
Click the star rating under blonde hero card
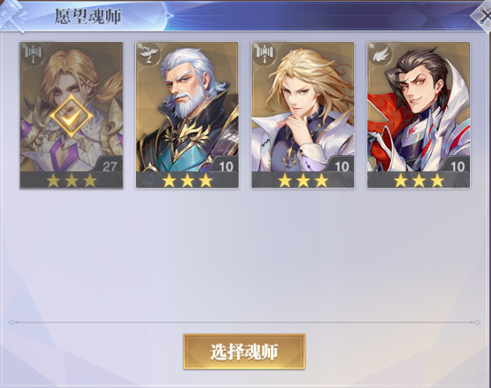pyautogui.click(x=303, y=180)
